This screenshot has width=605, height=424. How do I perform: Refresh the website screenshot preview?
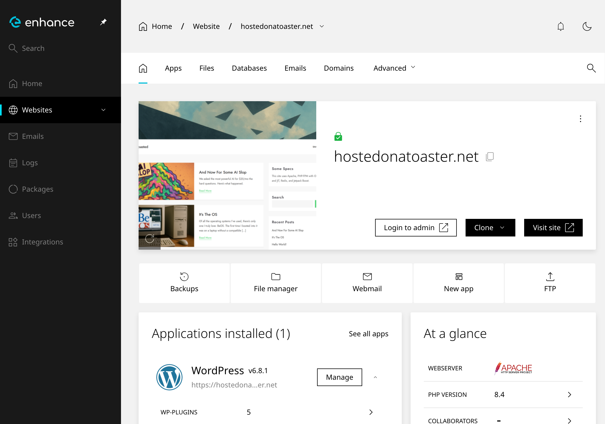[150, 238]
